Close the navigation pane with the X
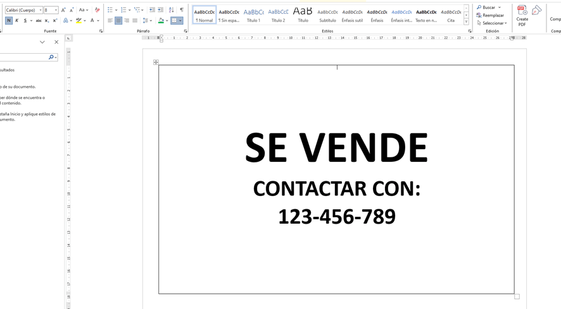The height and width of the screenshot is (309, 561). click(56, 42)
